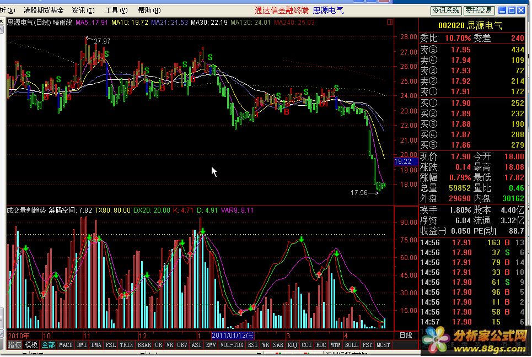The image size is (532, 357).
Task: Switch to the VOL-TDX indicator tab
Action: point(232,345)
